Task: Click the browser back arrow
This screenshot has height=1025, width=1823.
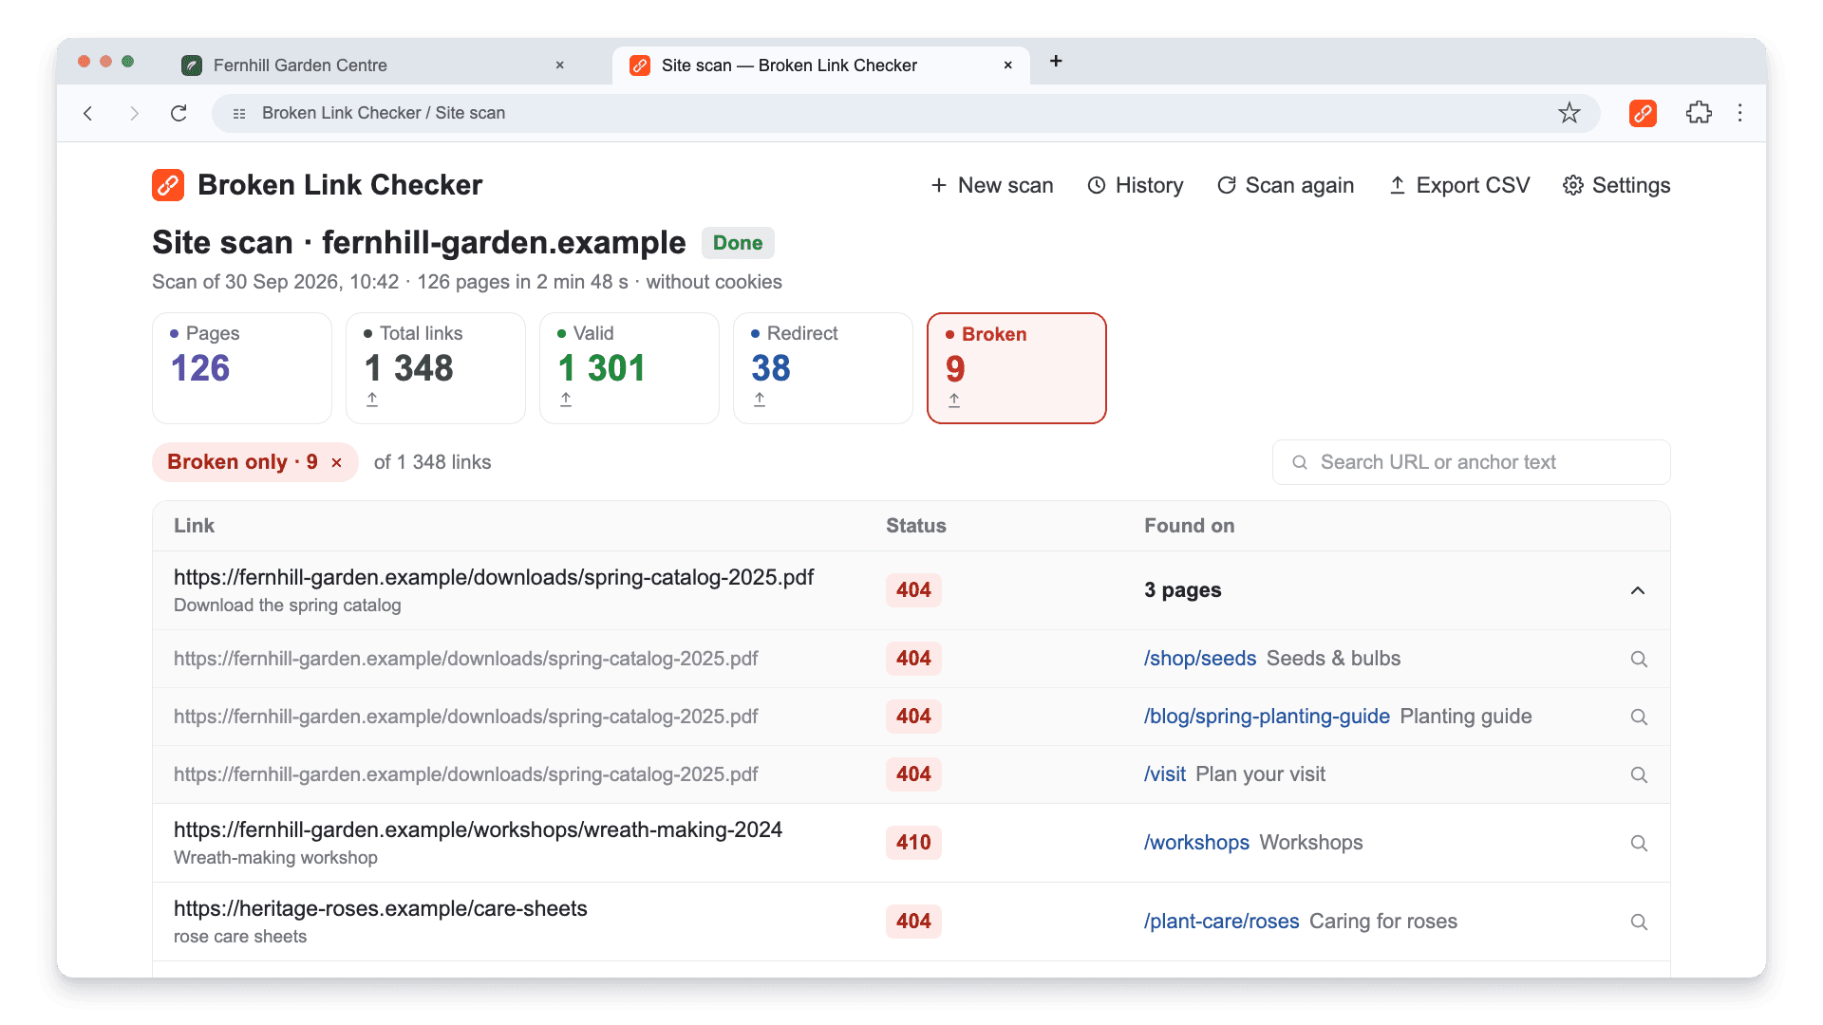Action: click(x=88, y=113)
